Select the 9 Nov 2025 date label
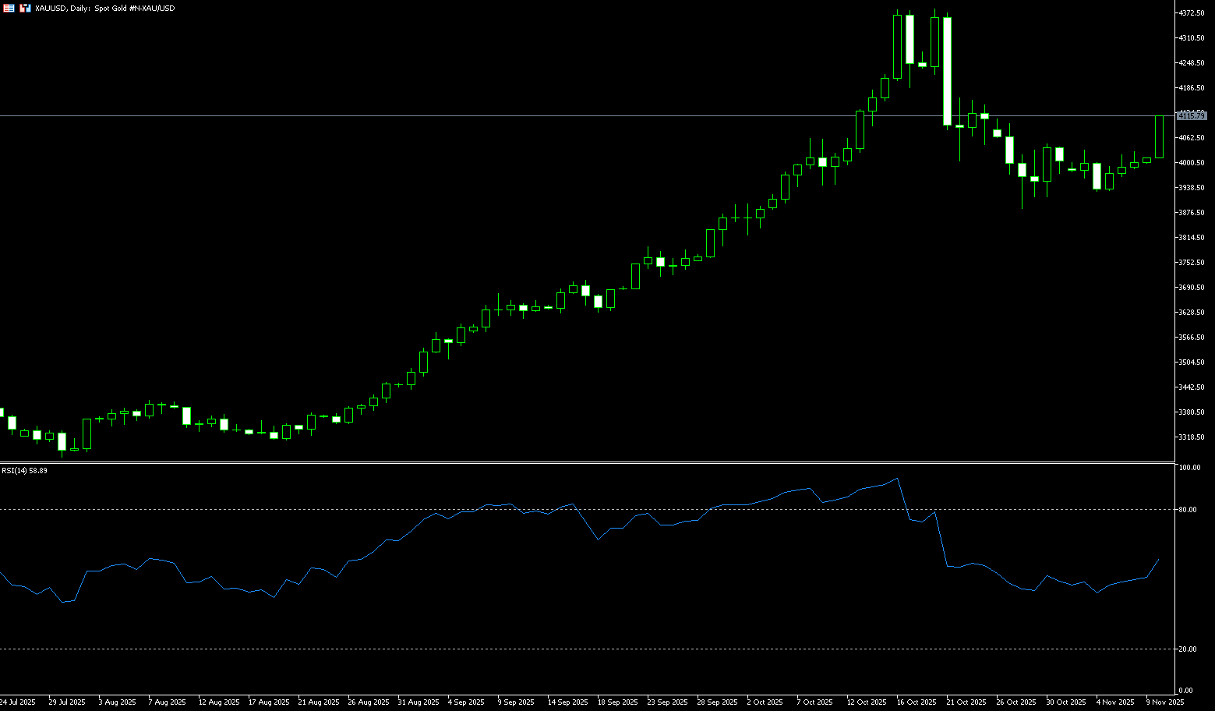1215x711 pixels. point(1164,702)
